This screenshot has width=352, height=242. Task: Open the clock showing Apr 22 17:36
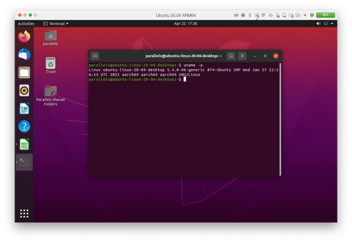point(185,24)
